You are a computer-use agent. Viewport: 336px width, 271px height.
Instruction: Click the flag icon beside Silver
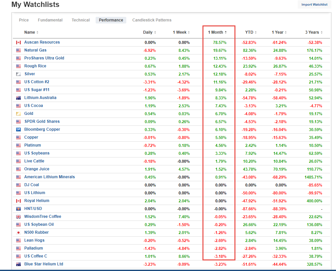(18, 74)
